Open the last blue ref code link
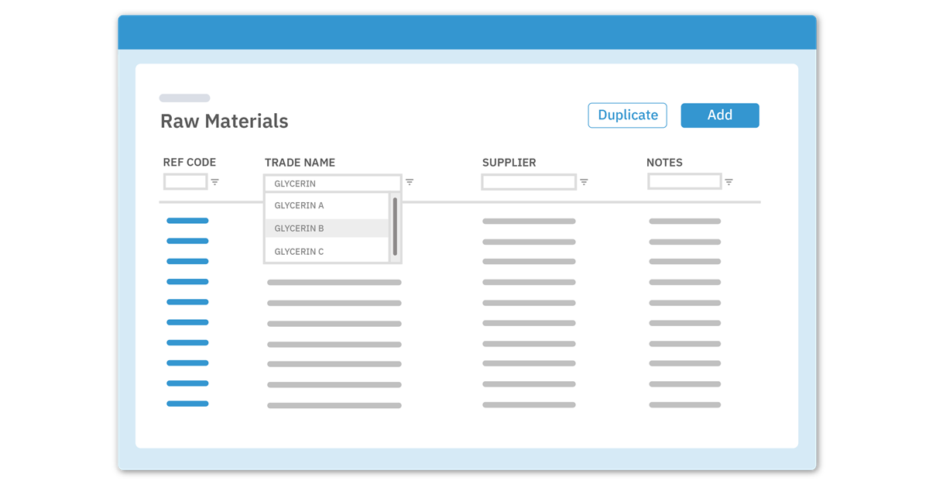Screen dimensions: 929x488 tap(187, 404)
